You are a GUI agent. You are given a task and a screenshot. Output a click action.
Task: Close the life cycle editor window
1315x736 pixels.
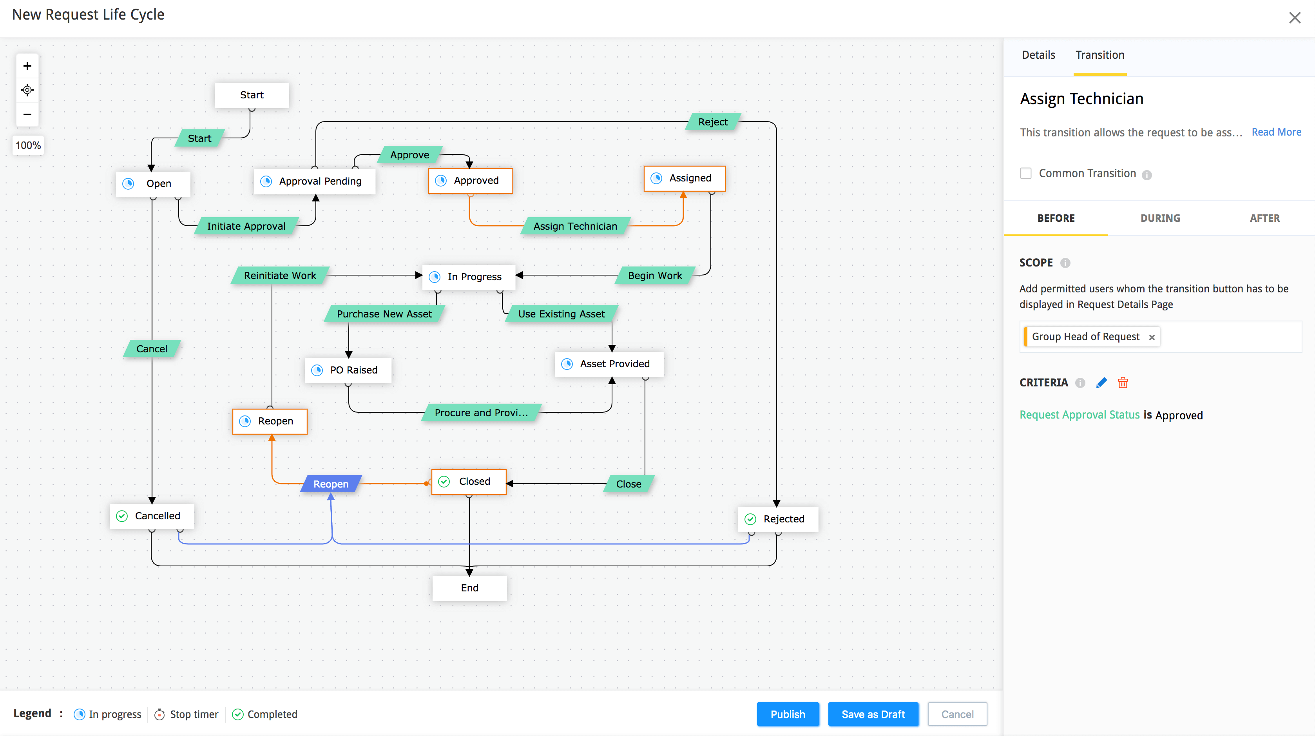pyautogui.click(x=1294, y=18)
